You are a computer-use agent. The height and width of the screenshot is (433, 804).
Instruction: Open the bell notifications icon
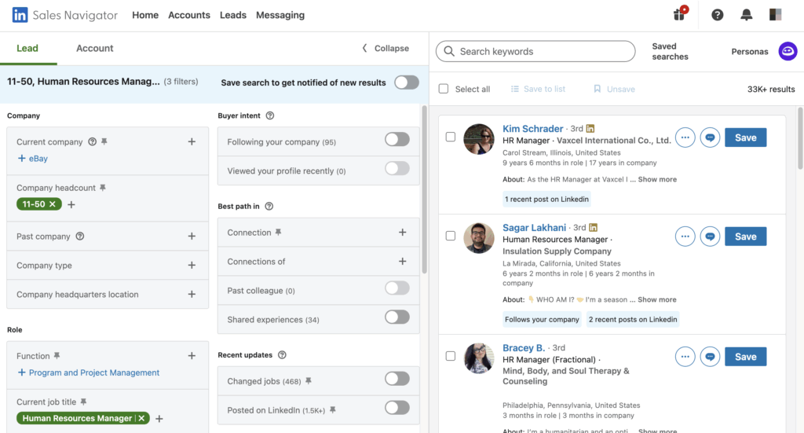pos(746,15)
